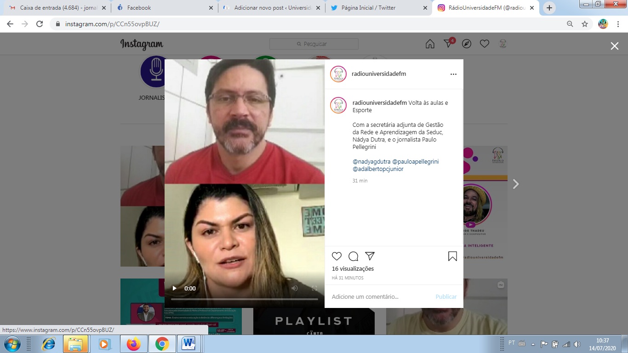Open the @pauloapellegrini mention

(416, 162)
